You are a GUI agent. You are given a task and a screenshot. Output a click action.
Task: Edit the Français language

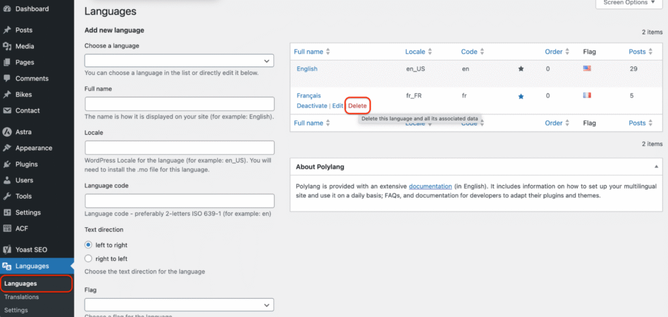337,106
